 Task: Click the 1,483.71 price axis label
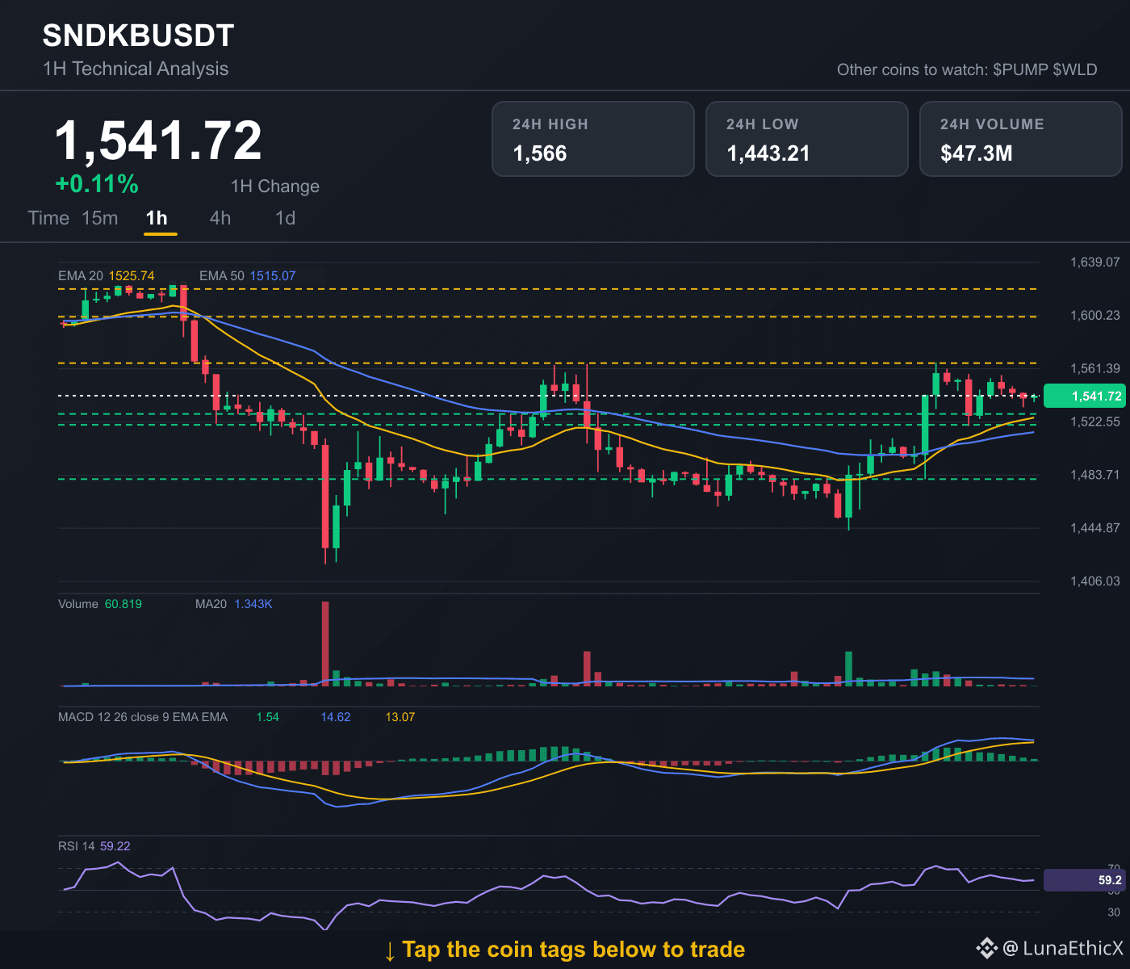(1095, 475)
